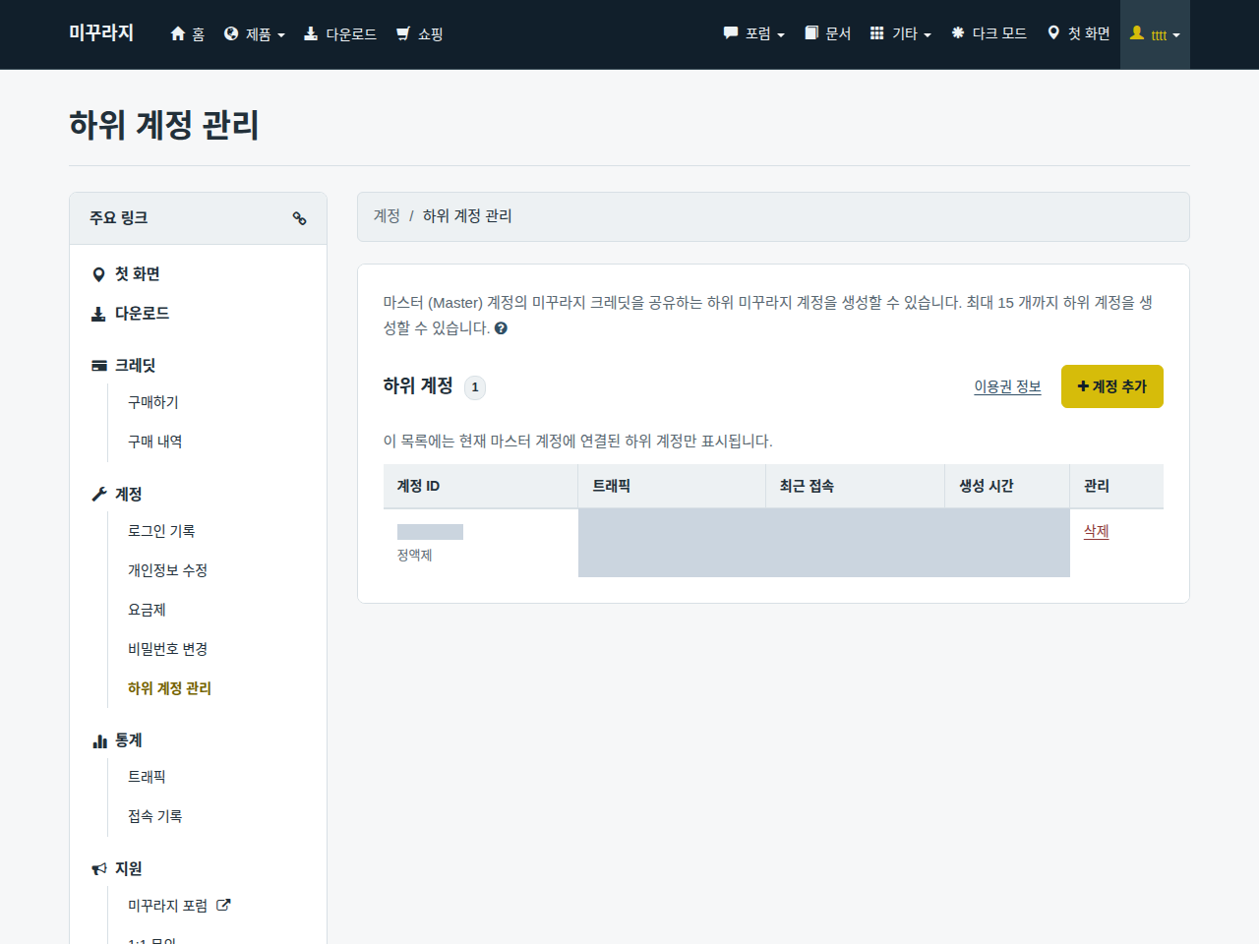Open the tttt user account dropdown

tap(1155, 34)
